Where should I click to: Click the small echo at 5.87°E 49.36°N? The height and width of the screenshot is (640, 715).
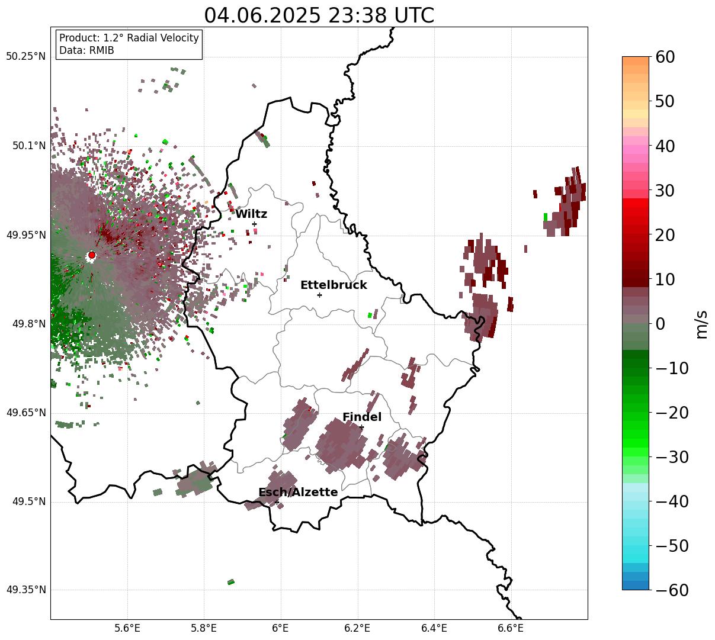click(231, 582)
